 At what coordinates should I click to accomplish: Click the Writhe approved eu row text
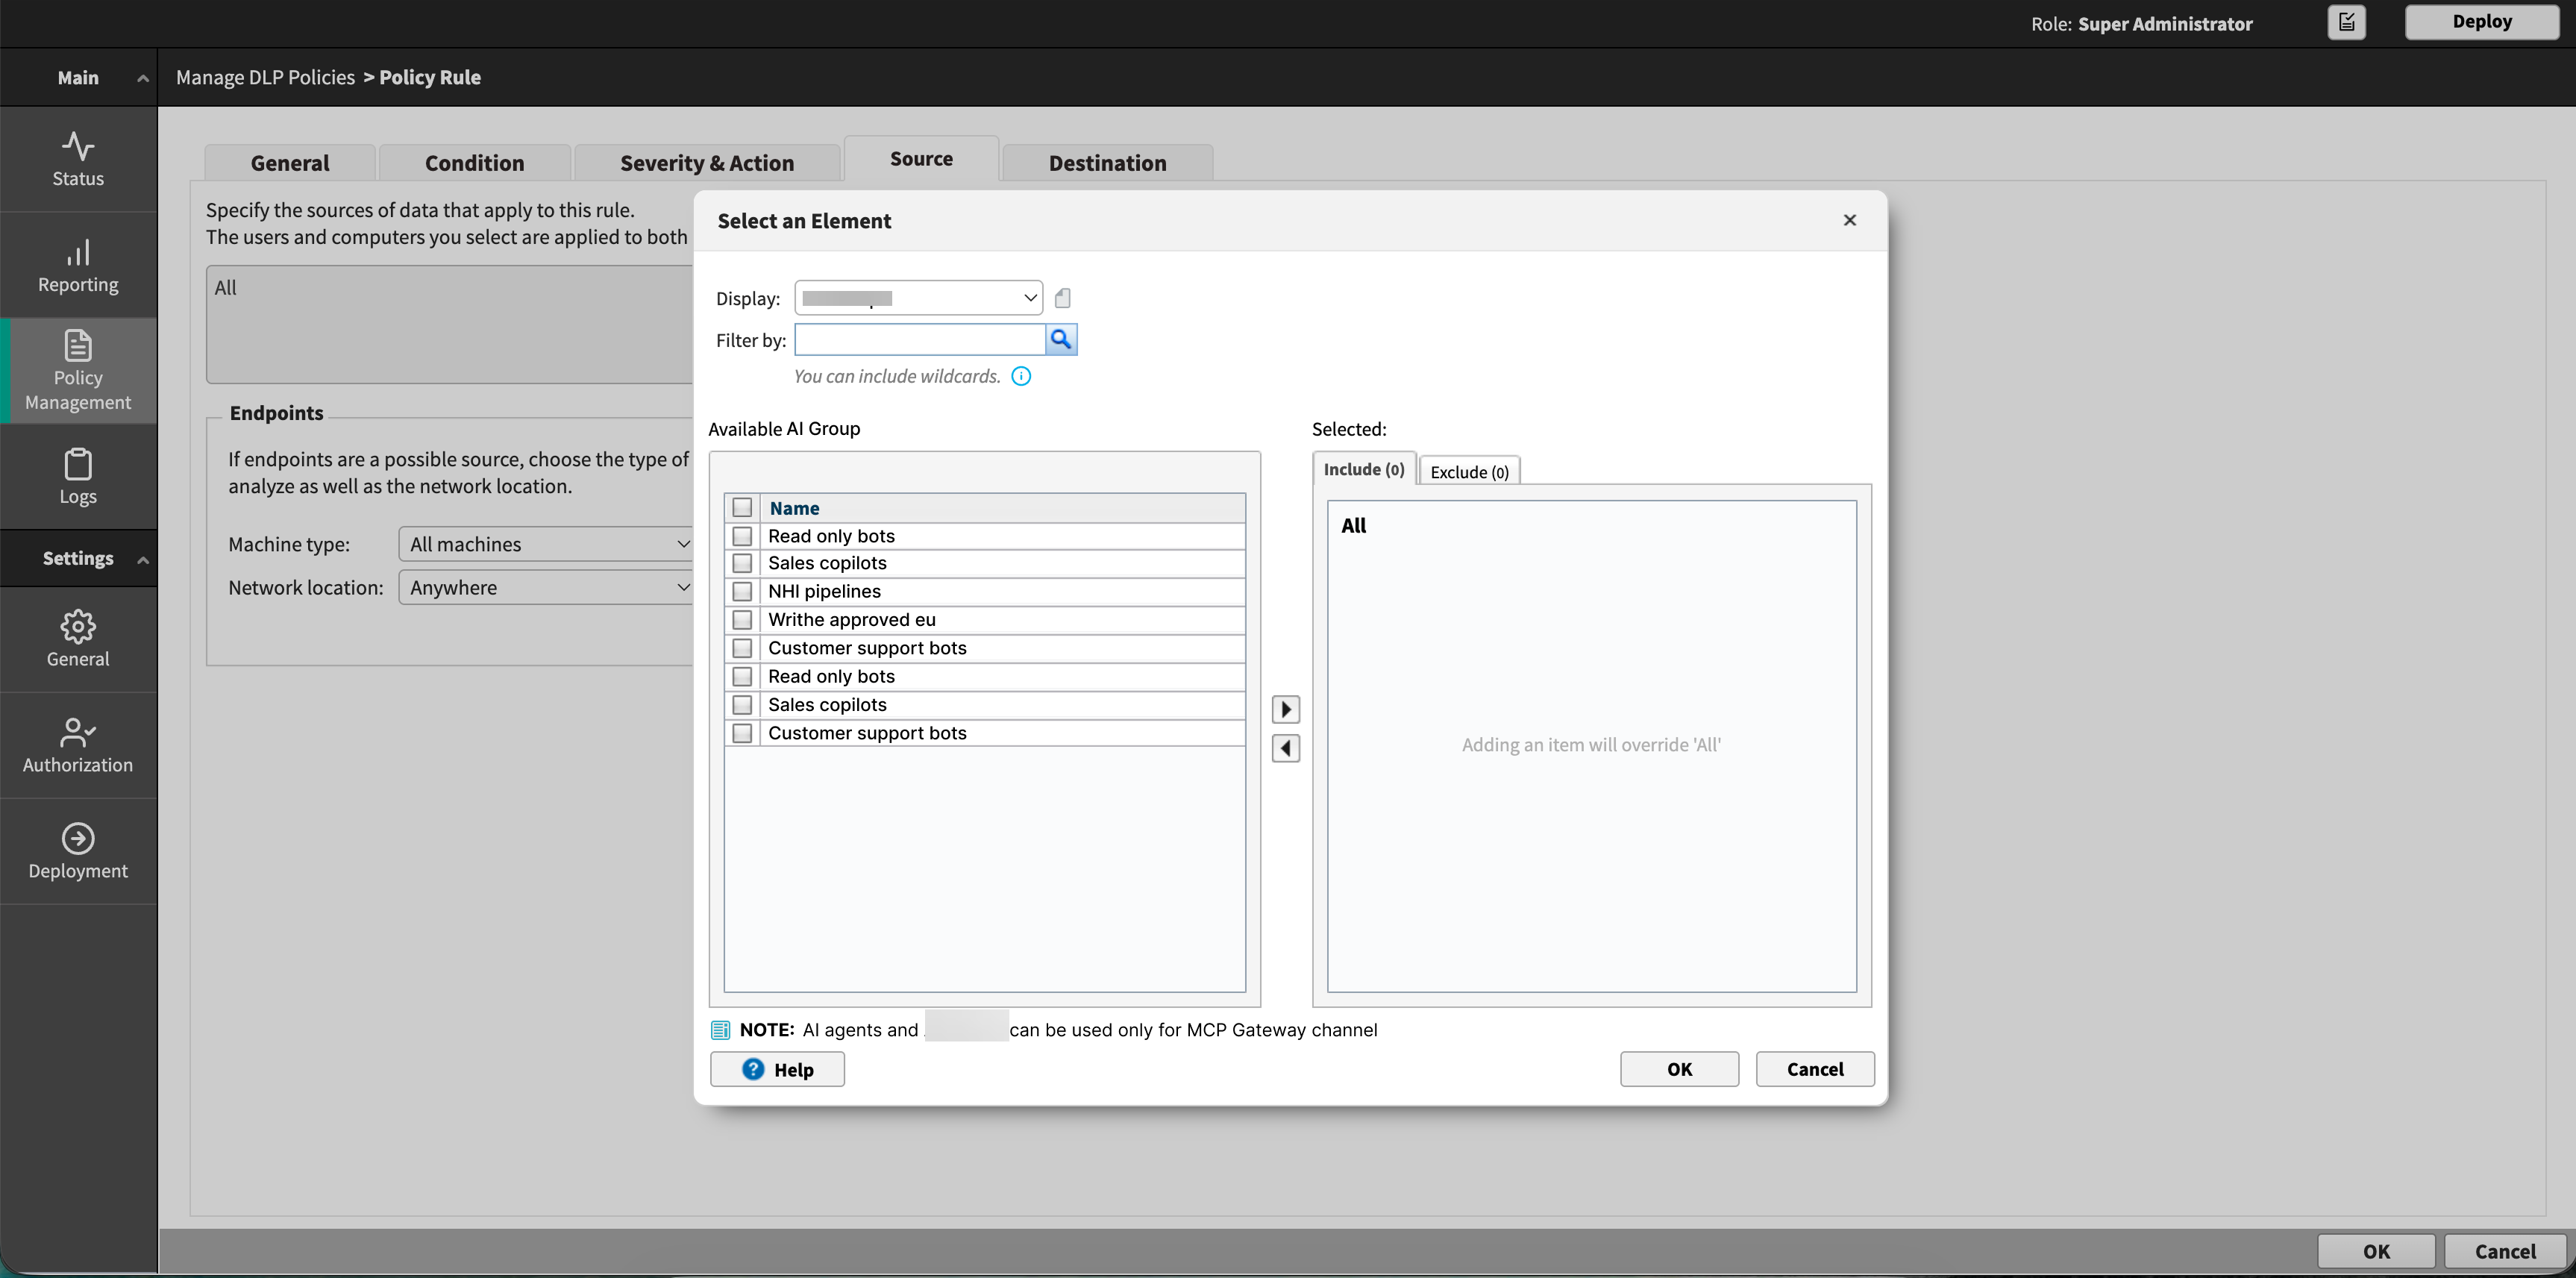[852, 620]
